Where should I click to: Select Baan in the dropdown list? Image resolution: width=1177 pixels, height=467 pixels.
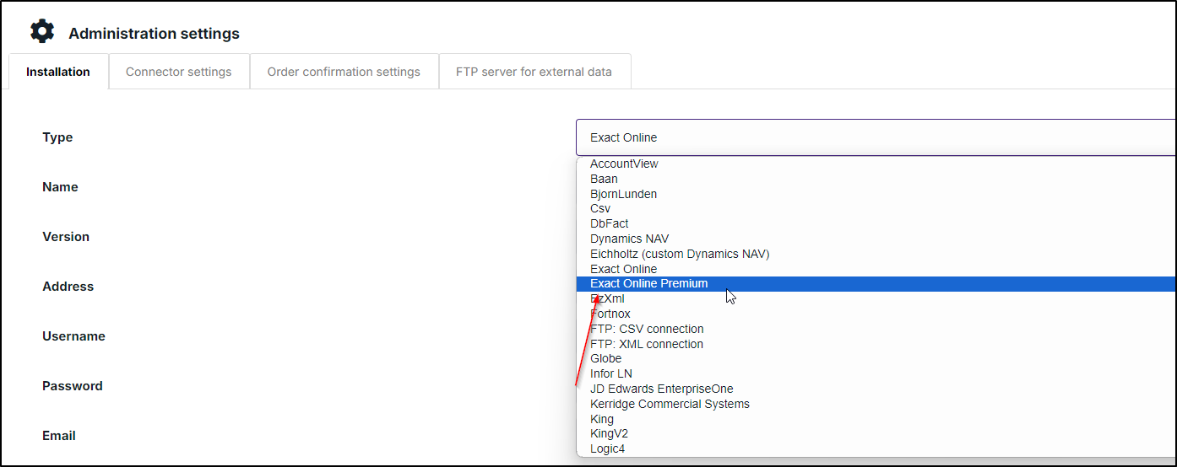(876, 179)
